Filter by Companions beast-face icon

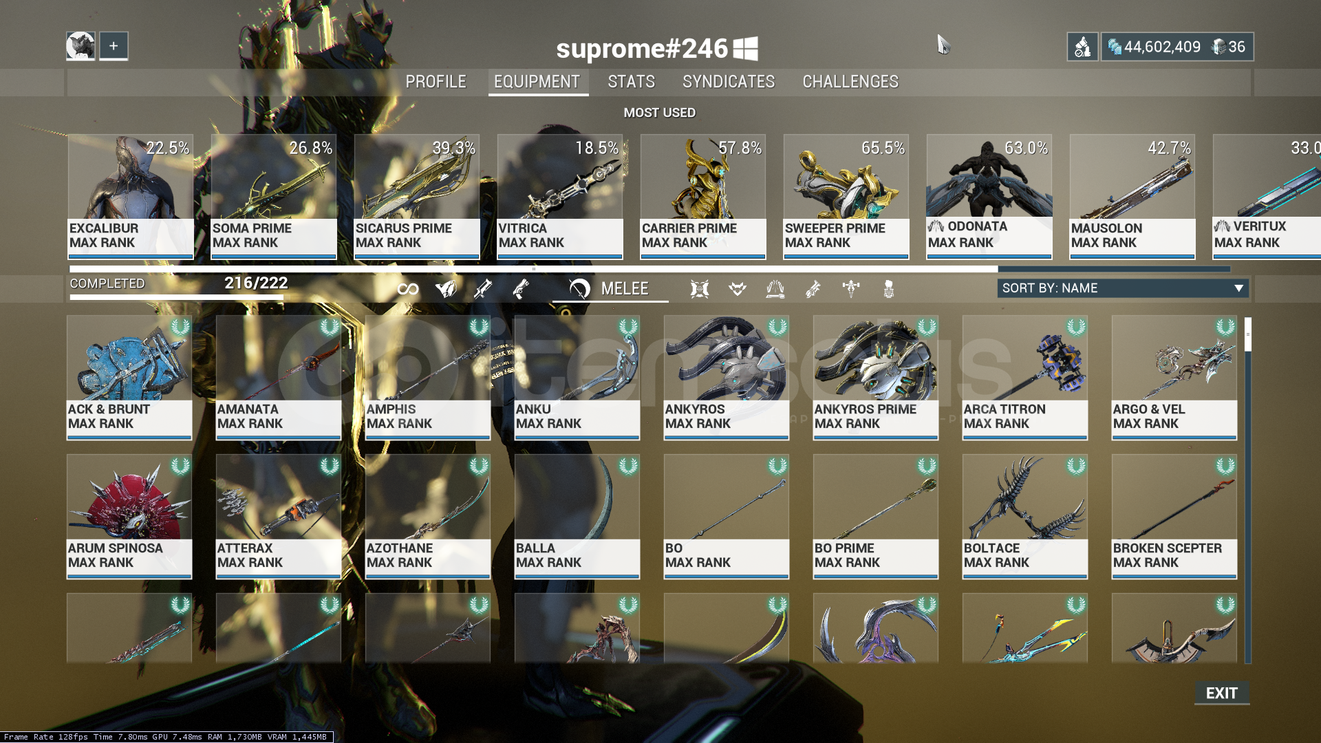[738, 289]
